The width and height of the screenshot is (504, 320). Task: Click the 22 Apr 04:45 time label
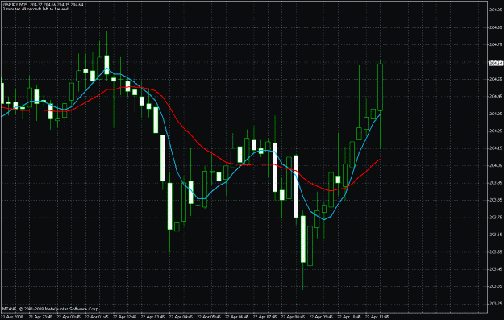181,317
